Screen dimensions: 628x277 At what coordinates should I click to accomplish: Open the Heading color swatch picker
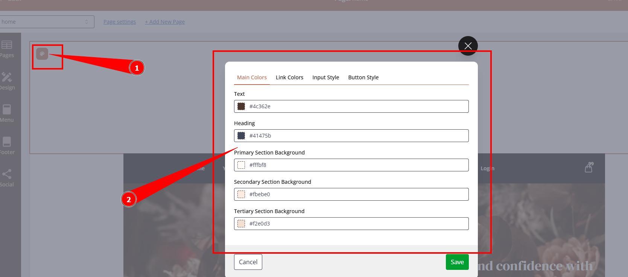pyautogui.click(x=241, y=136)
